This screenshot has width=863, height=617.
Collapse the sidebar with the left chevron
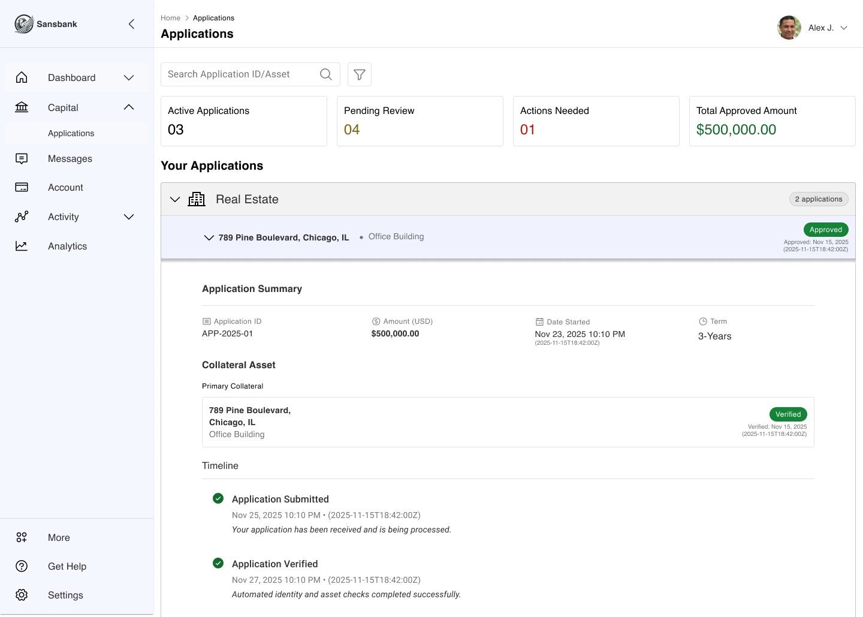131,24
